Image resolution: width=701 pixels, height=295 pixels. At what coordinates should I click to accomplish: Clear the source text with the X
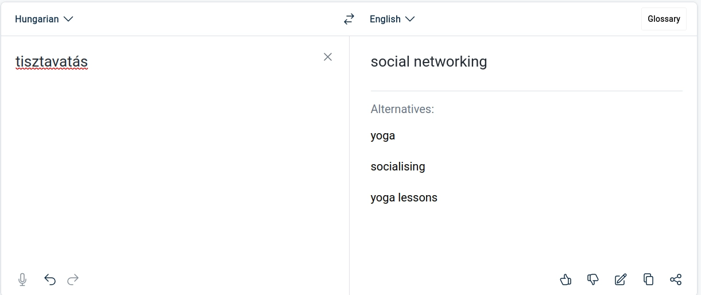328,57
